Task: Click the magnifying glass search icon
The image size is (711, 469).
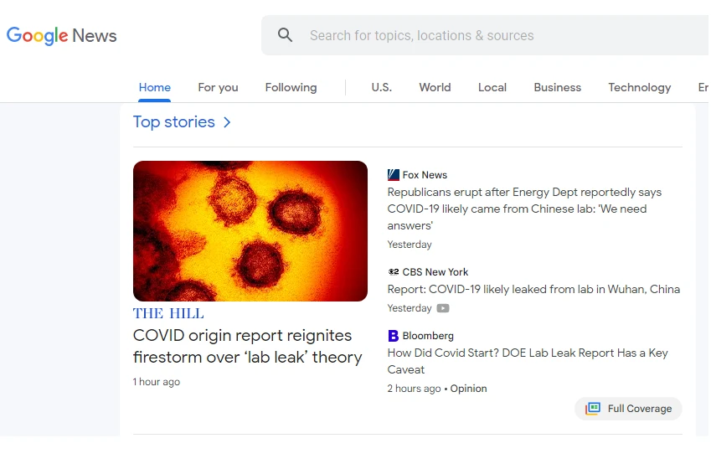Action: click(285, 35)
